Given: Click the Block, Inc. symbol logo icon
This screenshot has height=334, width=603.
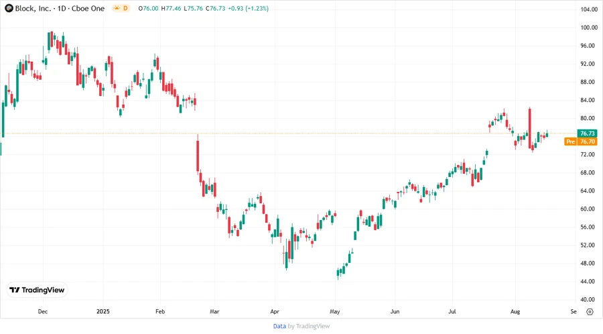Looking at the screenshot, I should [x=9, y=8].
